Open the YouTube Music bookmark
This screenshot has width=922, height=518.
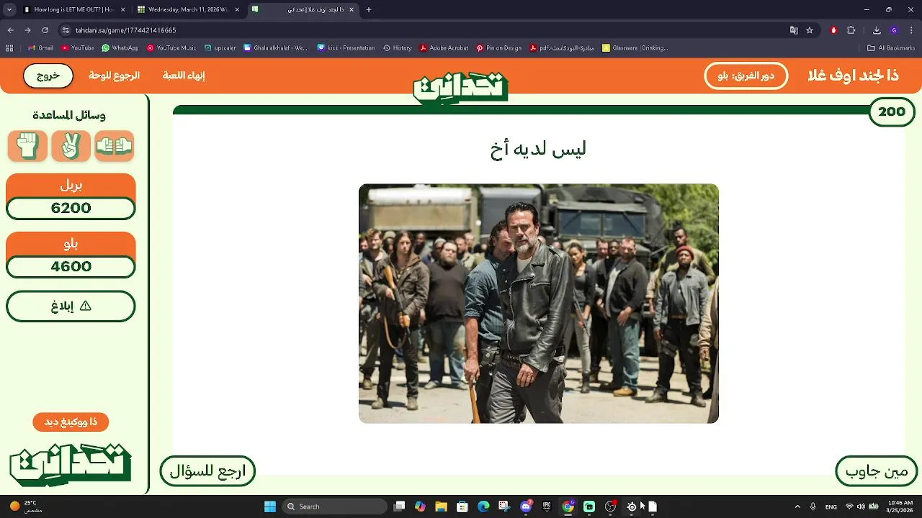click(171, 48)
